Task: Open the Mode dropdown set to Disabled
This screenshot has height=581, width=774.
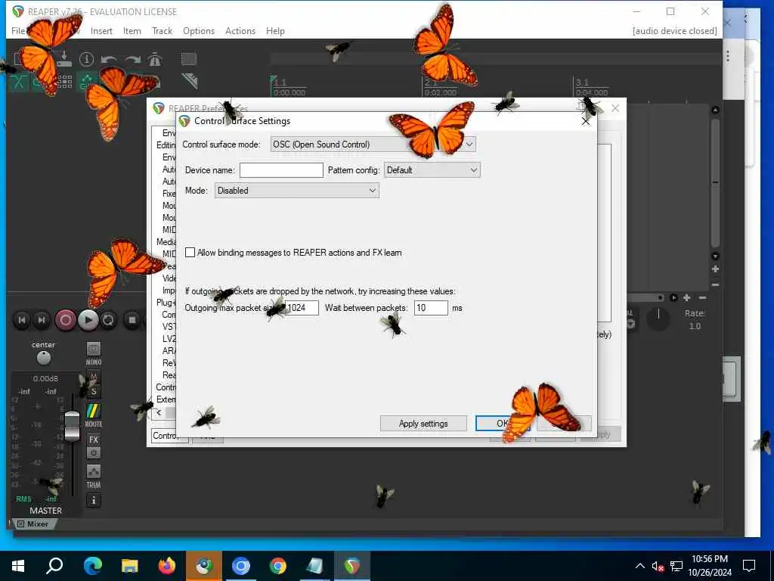Action: point(296,190)
